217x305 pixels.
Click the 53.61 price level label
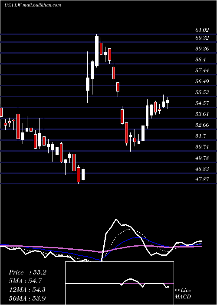tap(202, 114)
